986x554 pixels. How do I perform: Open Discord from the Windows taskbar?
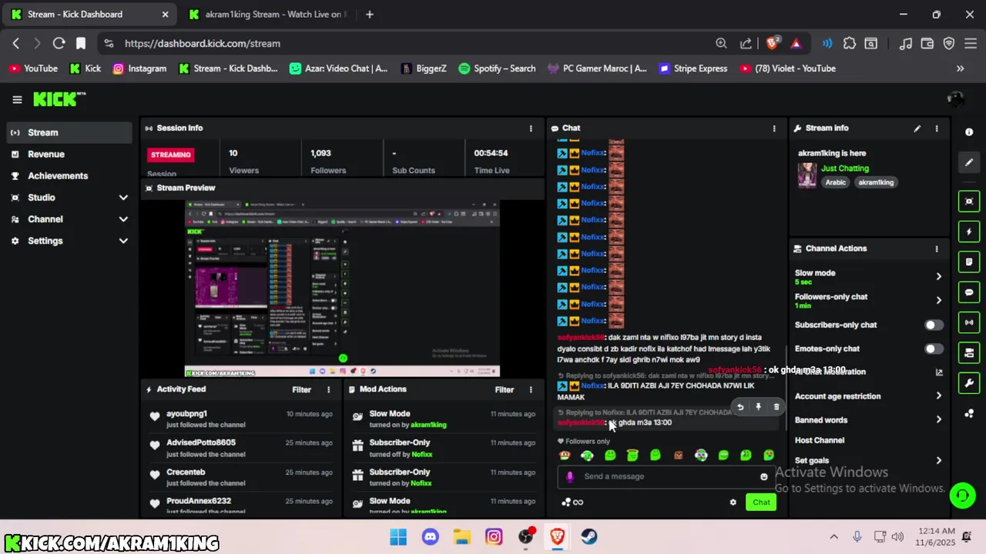tap(430, 536)
